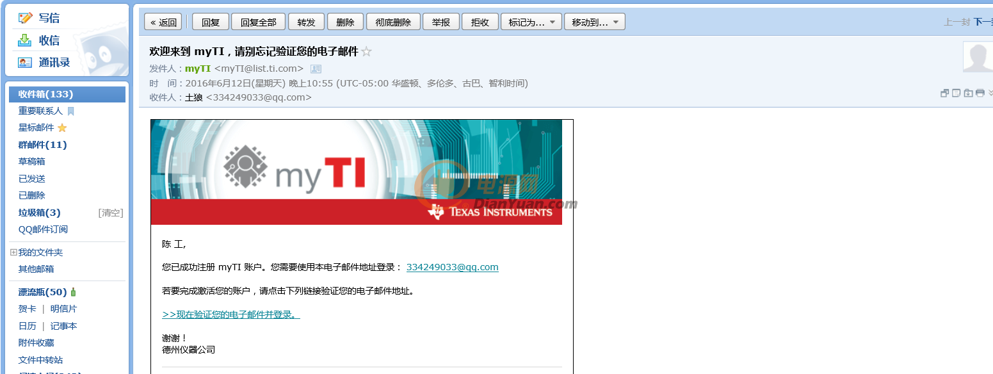Click the 334249033@qq.com link in the email body
The width and height of the screenshot is (993, 374).
pos(453,267)
